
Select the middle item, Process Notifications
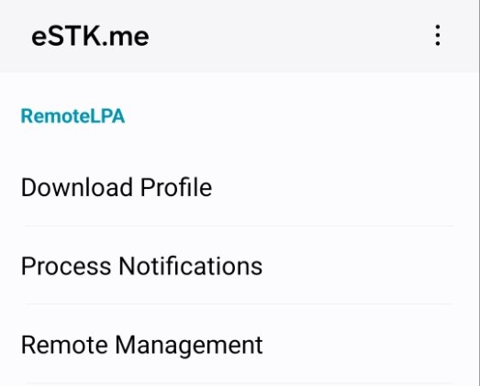point(240,266)
